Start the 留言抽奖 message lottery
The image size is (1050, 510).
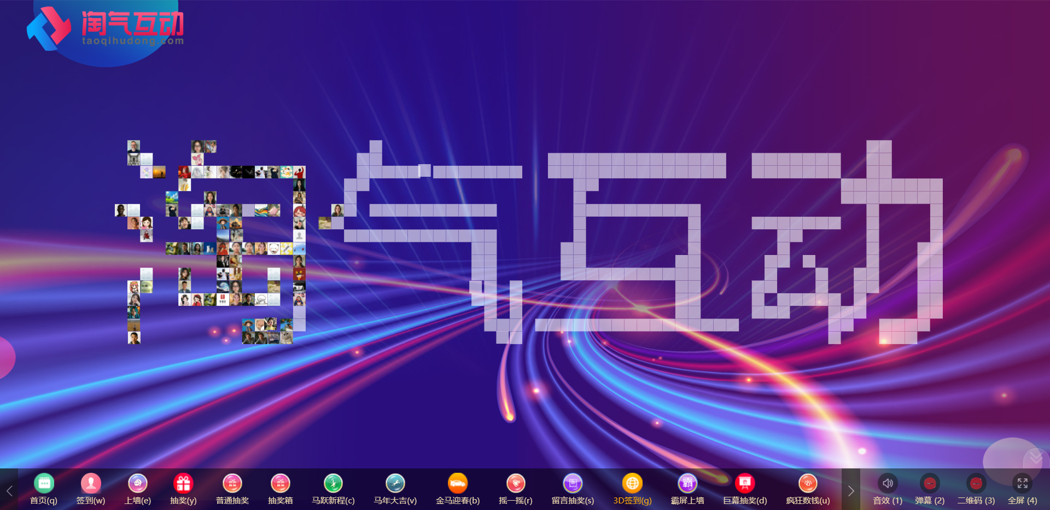(573, 489)
